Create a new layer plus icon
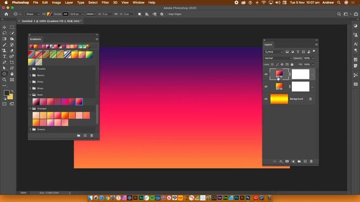The height and width of the screenshot is (202, 360). [x=305, y=162]
